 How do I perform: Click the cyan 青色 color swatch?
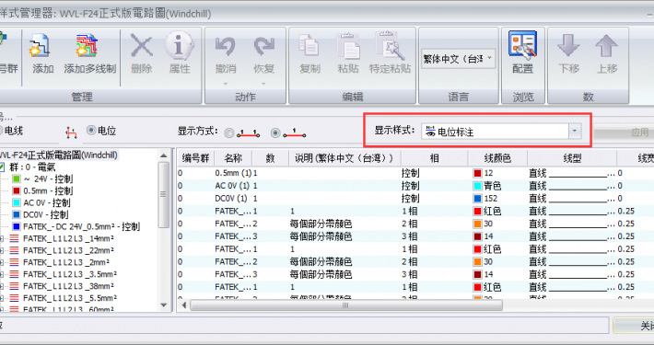(x=477, y=186)
